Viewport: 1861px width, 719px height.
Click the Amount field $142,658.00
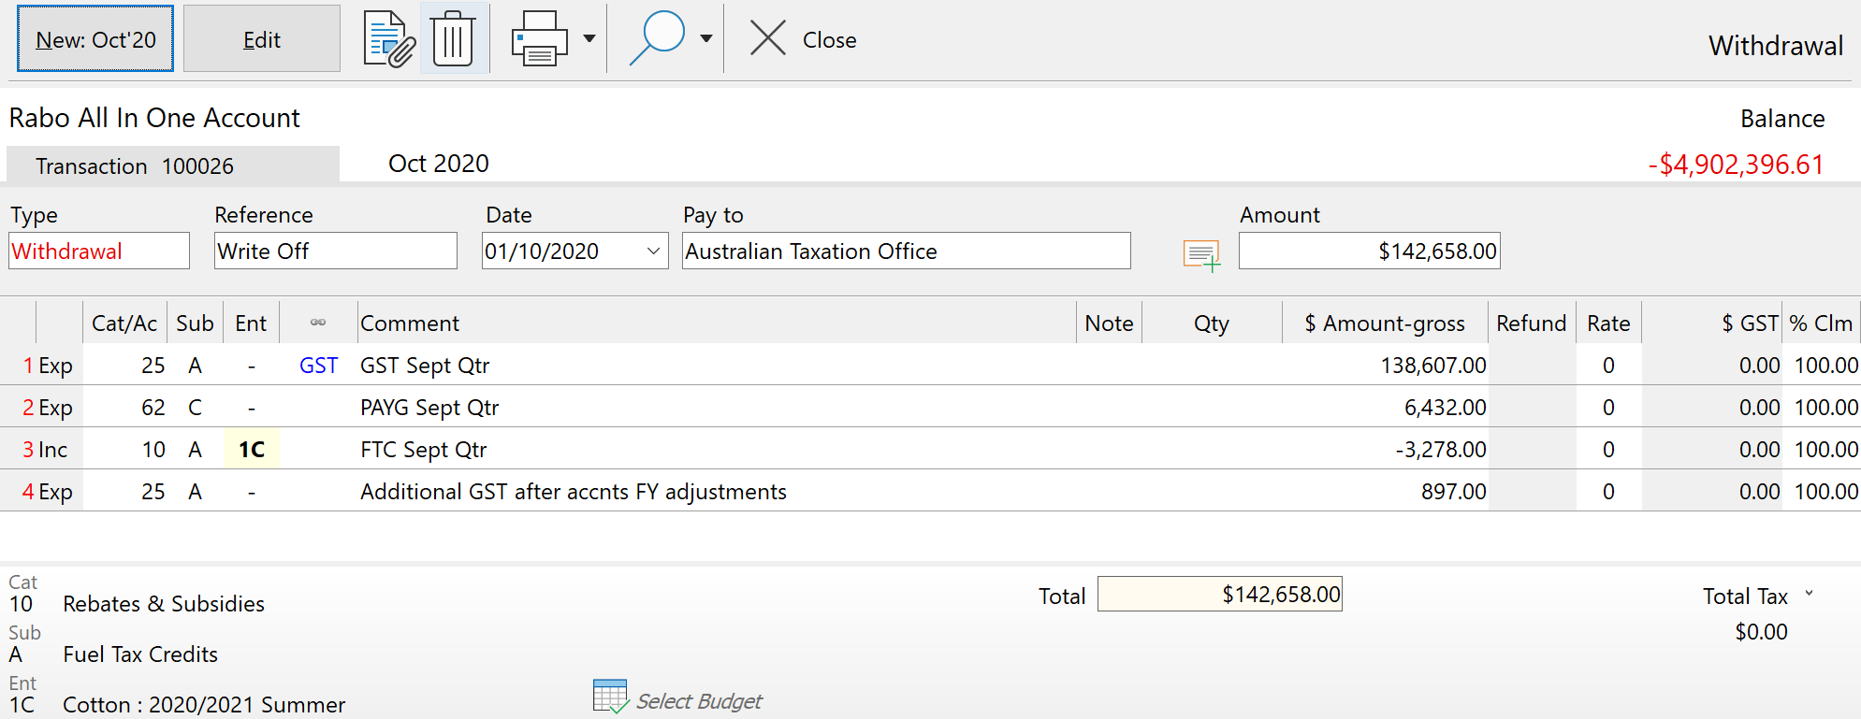[1370, 251]
